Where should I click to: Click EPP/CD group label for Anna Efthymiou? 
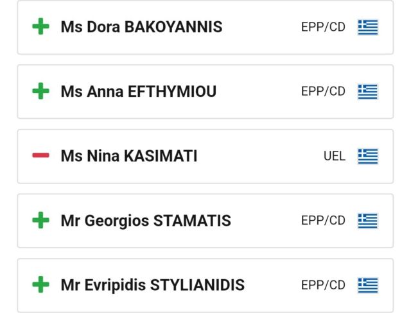click(323, 92)
